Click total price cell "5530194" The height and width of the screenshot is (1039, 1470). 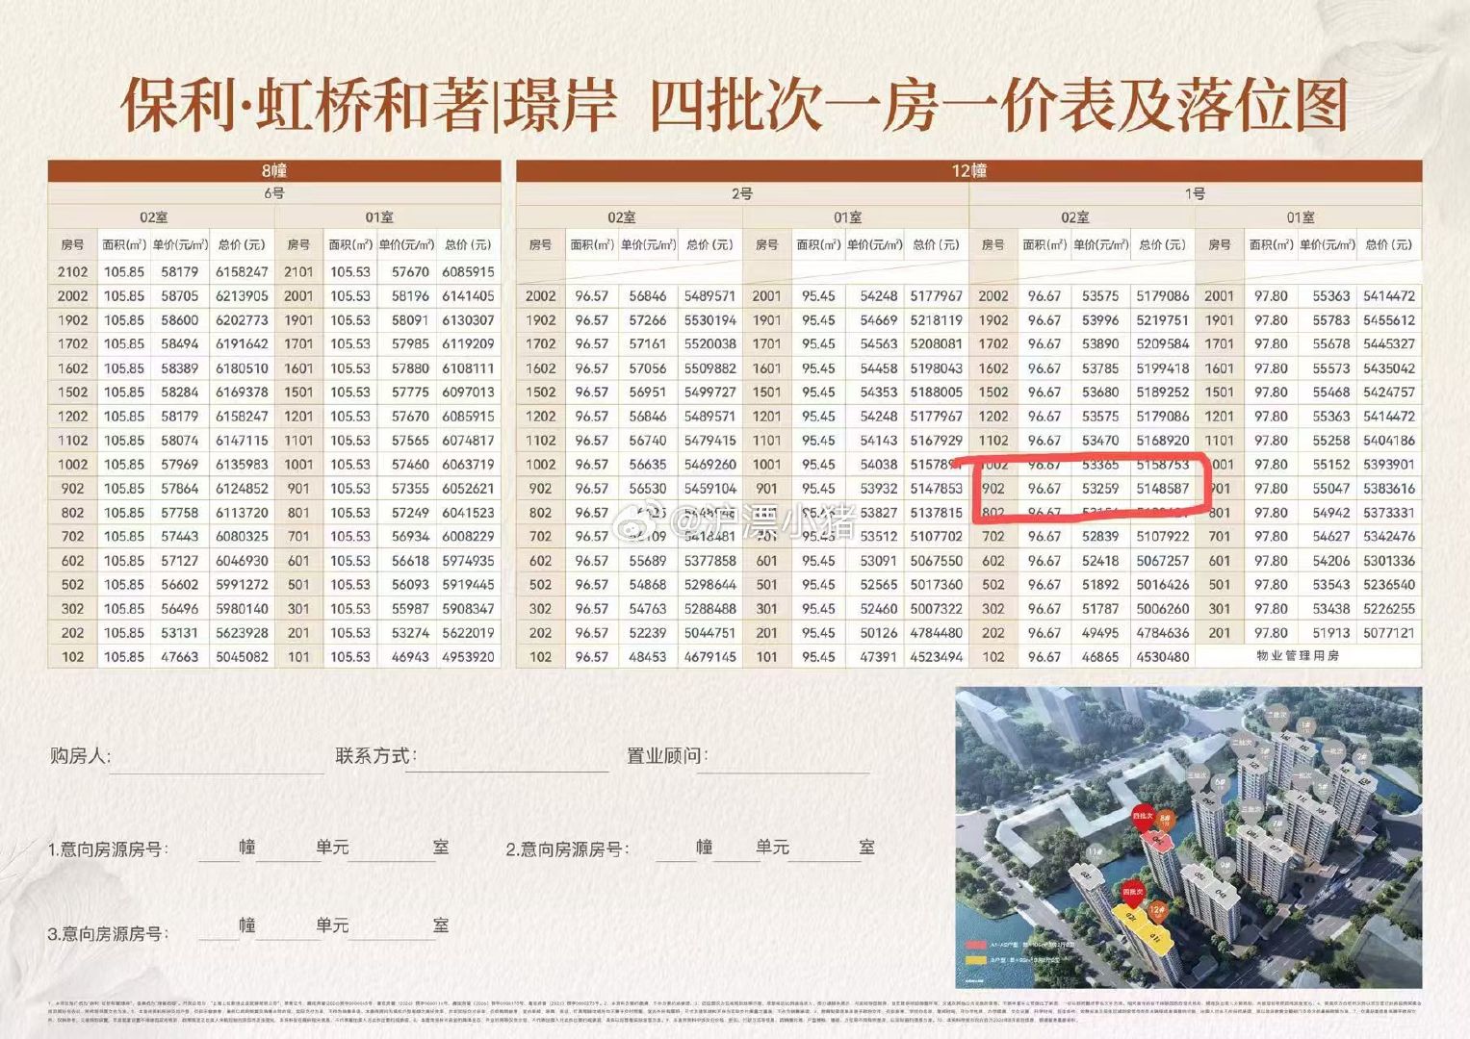point(710,320)
